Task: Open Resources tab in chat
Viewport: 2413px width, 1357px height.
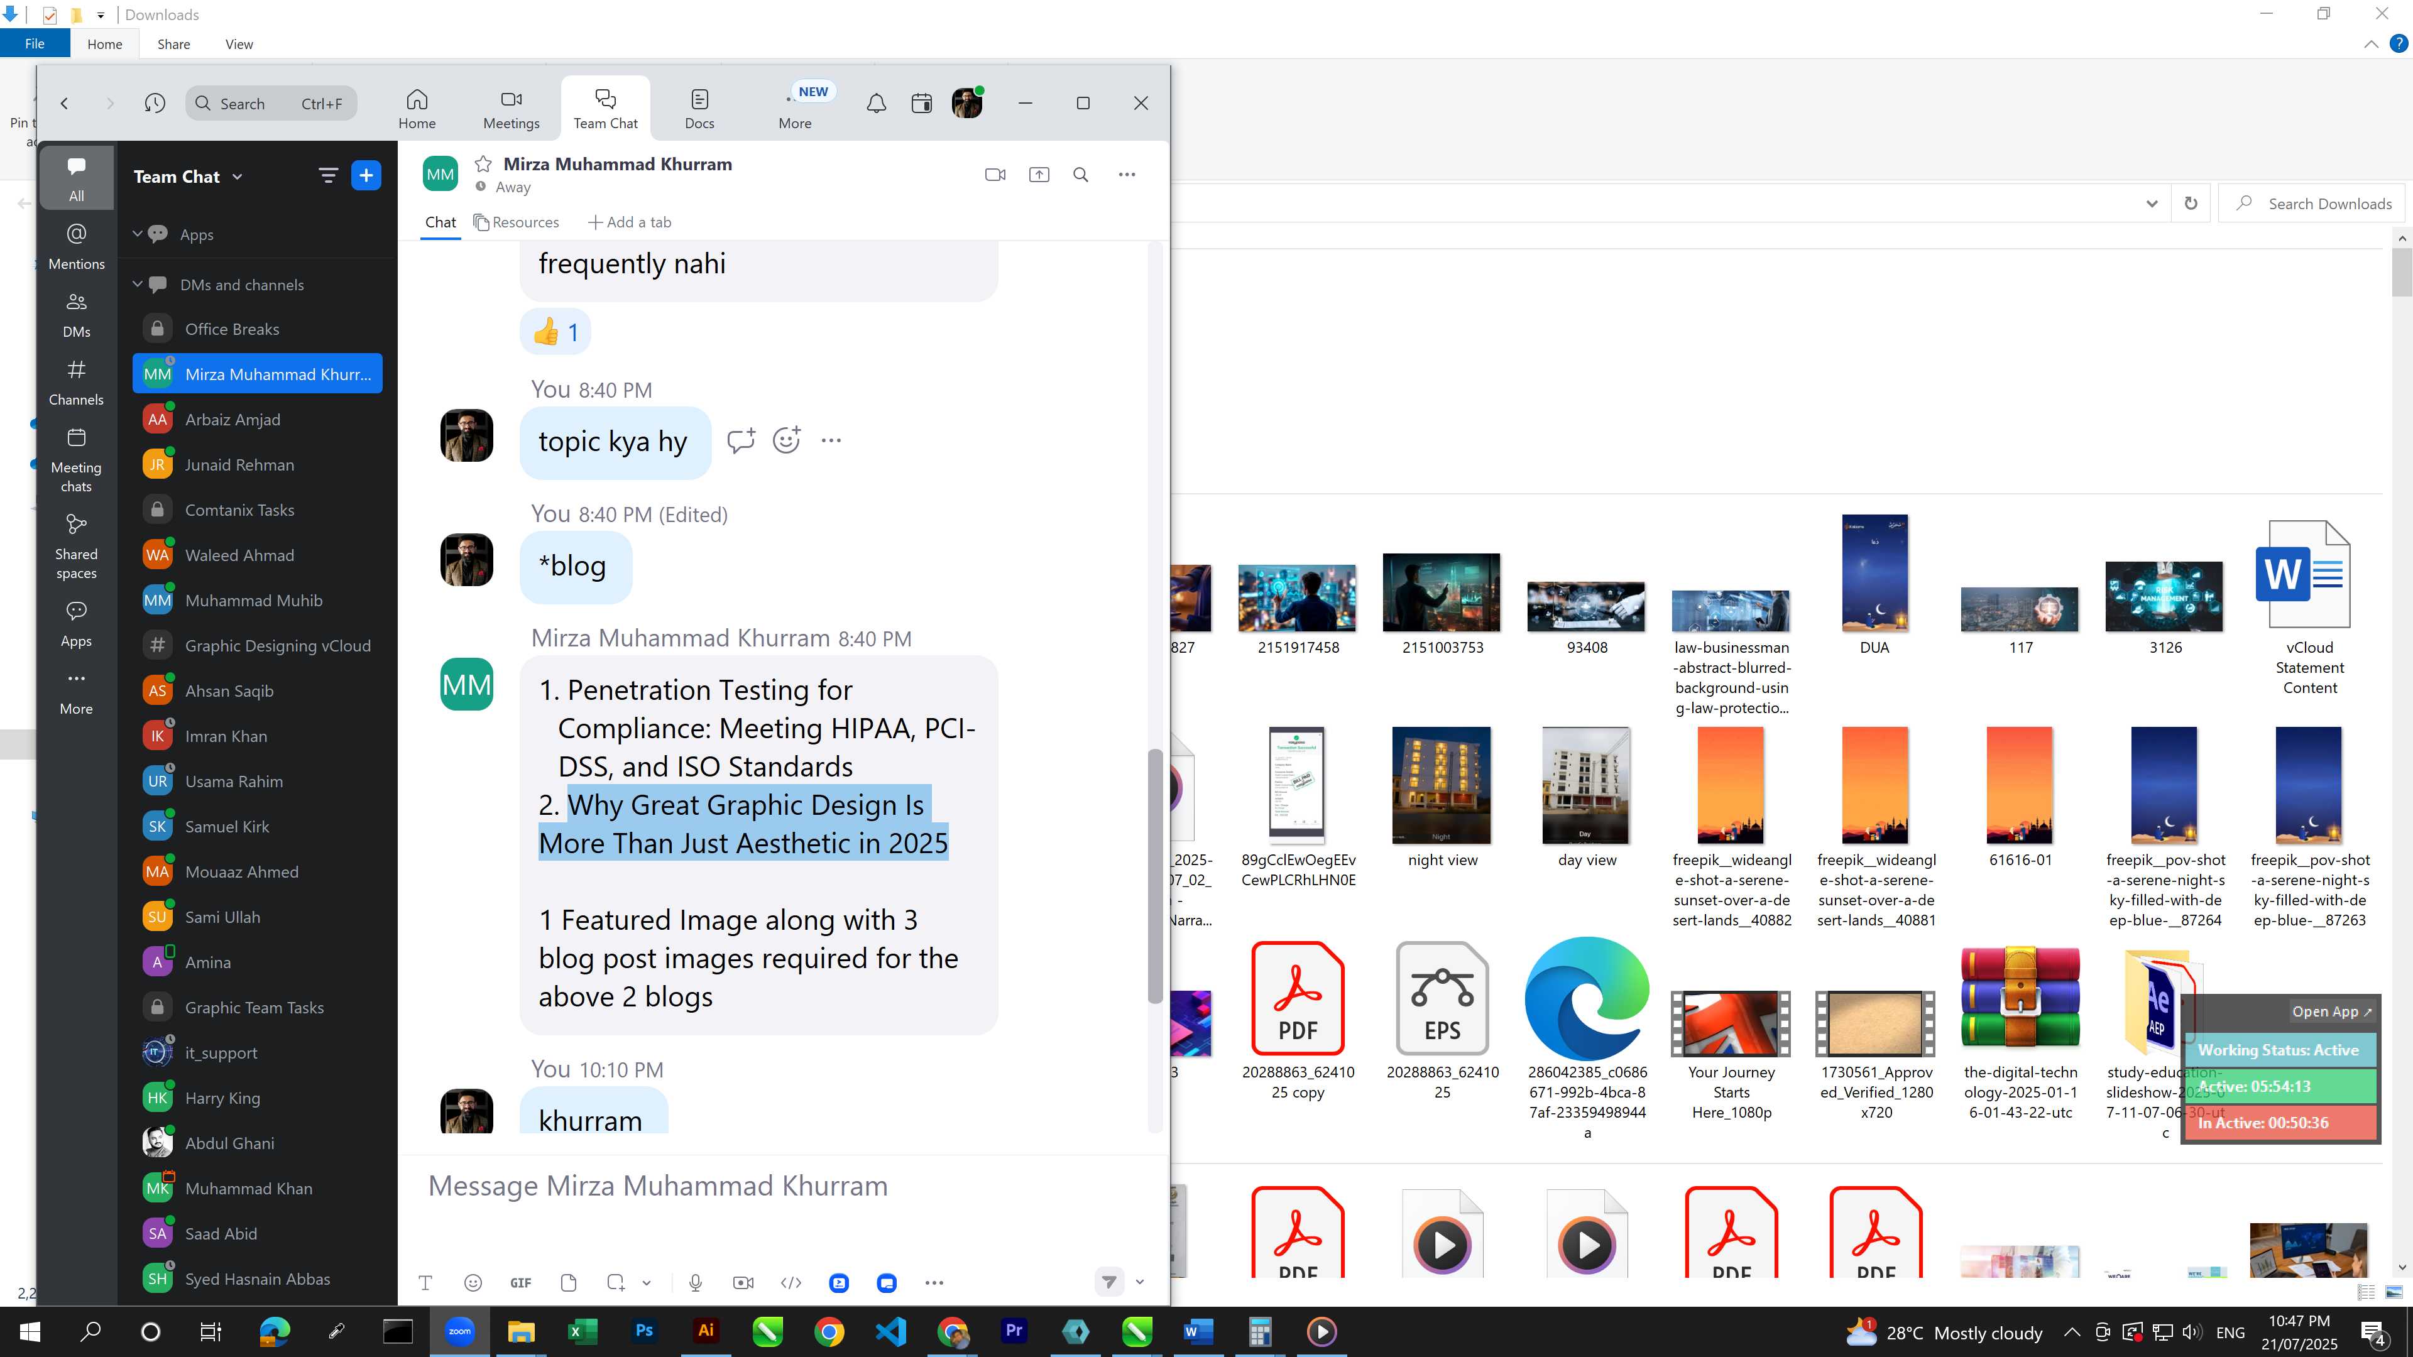Action: tap(516, 222)
